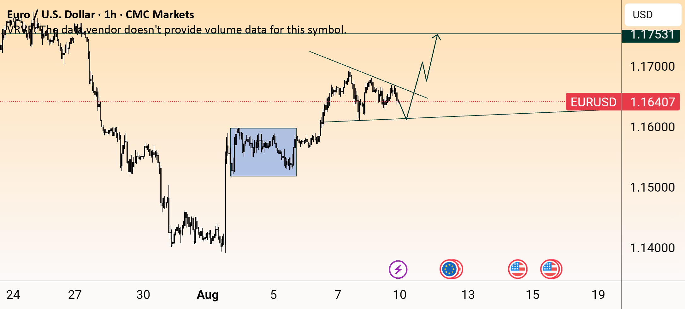Click the 1.16000 price scale label
Viewport: 685px width, 309px height.
(x=652, y=127)
